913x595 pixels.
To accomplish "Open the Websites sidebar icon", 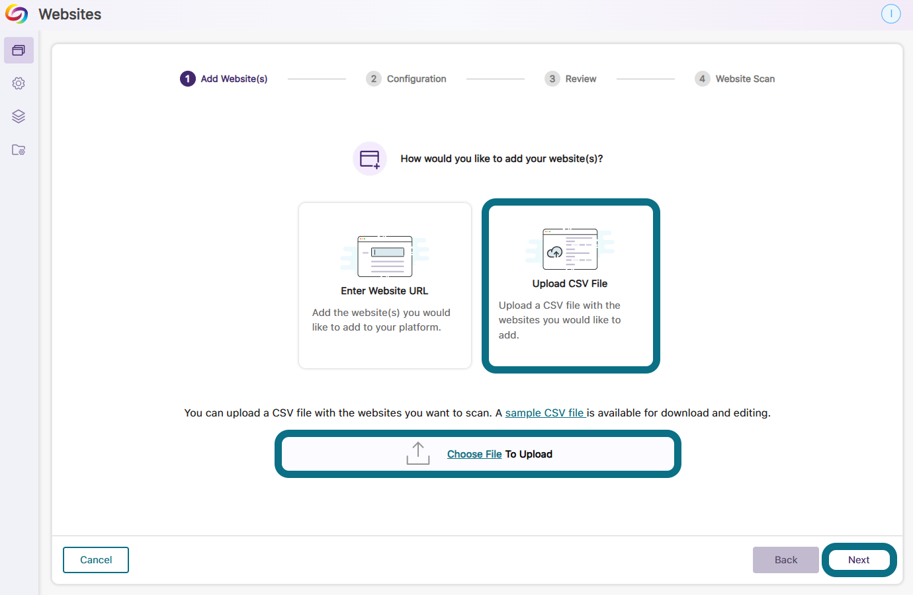I will click(x=19, y=50).
